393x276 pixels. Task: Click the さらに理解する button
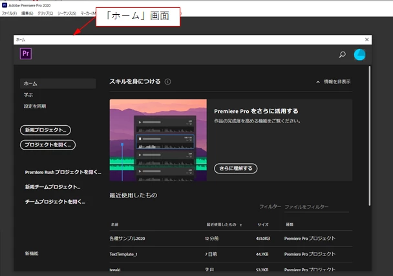point(235,168)
